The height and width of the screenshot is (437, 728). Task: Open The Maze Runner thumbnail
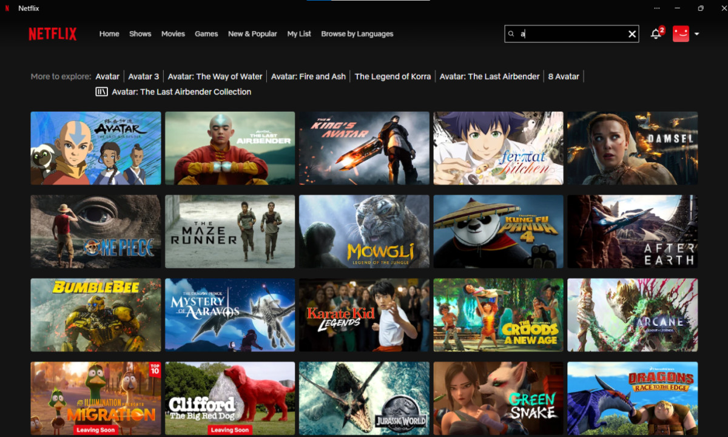230,231
